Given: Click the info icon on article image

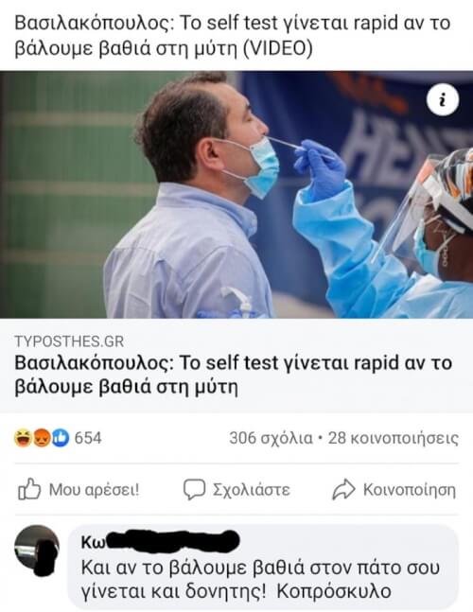Looking at the screenshot, I should (x=443, y=99).
